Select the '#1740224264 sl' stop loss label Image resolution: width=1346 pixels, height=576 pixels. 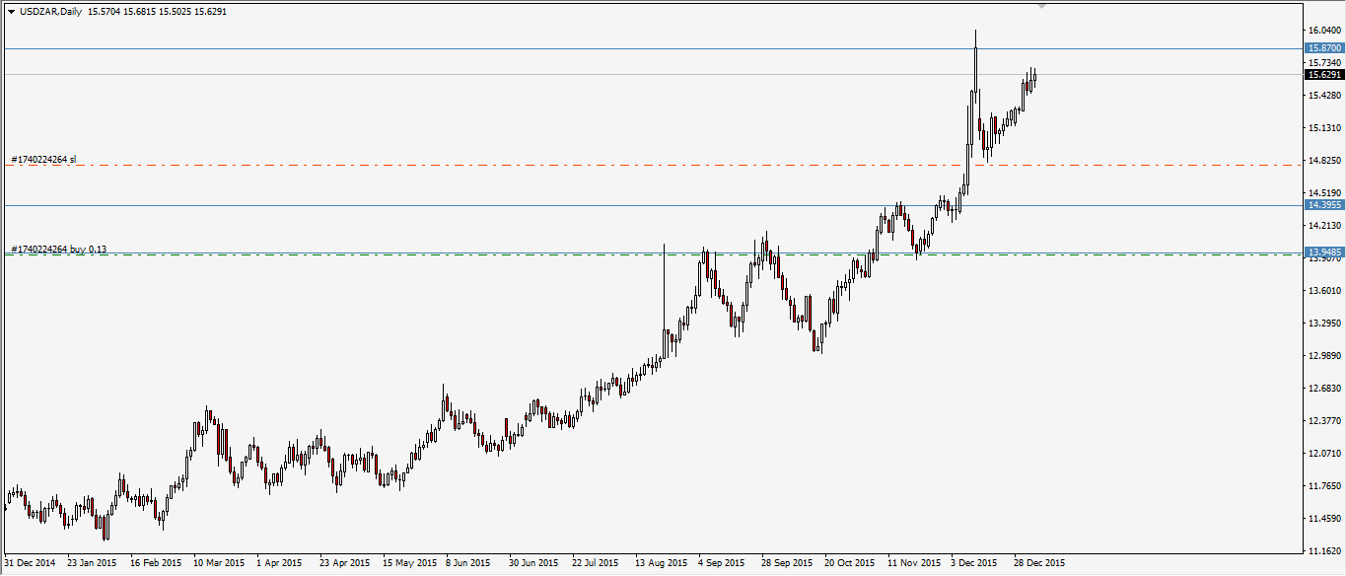[44, 159]
